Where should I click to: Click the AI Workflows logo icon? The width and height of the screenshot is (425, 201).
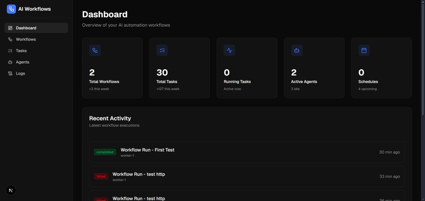[x=11, y=9]
